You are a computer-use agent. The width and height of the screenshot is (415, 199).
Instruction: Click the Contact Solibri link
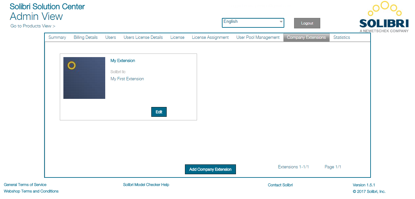pyautogui.click(x=280, y=184)
